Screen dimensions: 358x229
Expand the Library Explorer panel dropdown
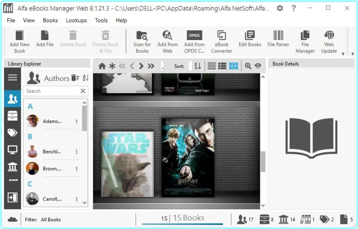(x=87, y=64)
